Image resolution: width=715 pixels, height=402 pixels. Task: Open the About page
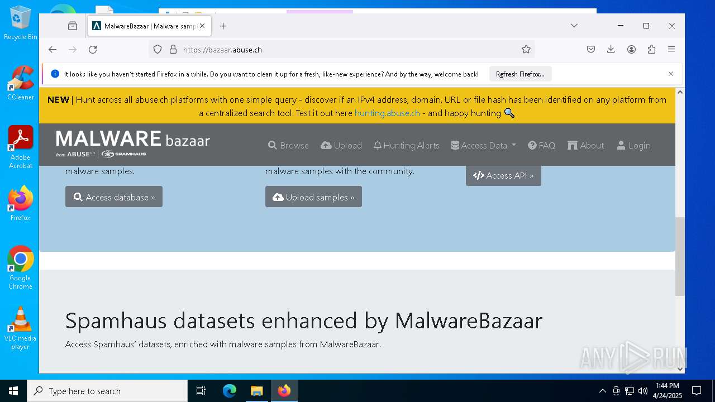586,145
